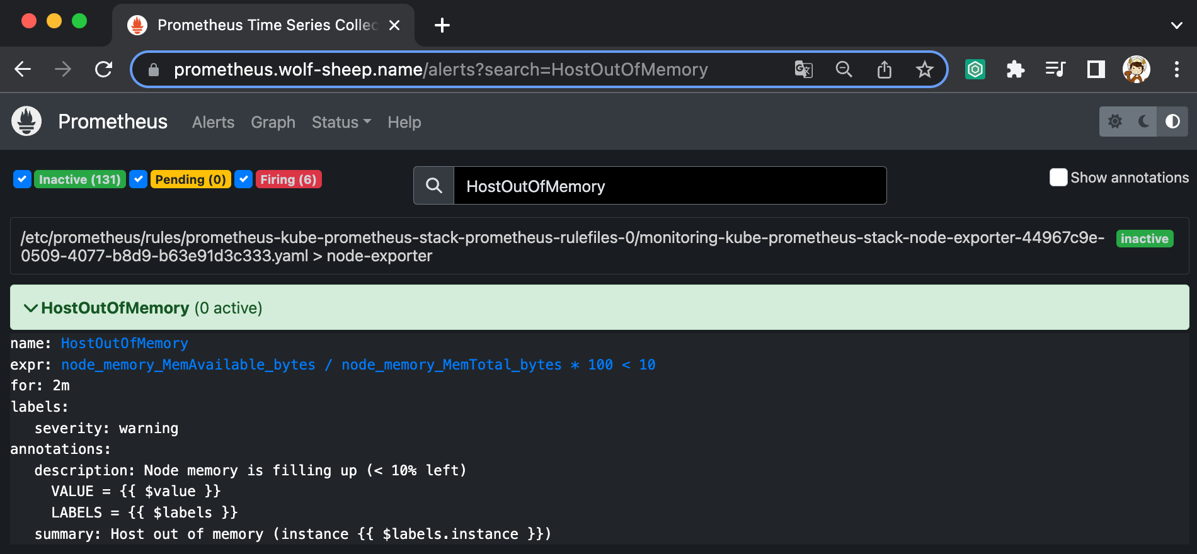Go forward using browser forward arrow

pyautogui.click(x=63, y=69)
